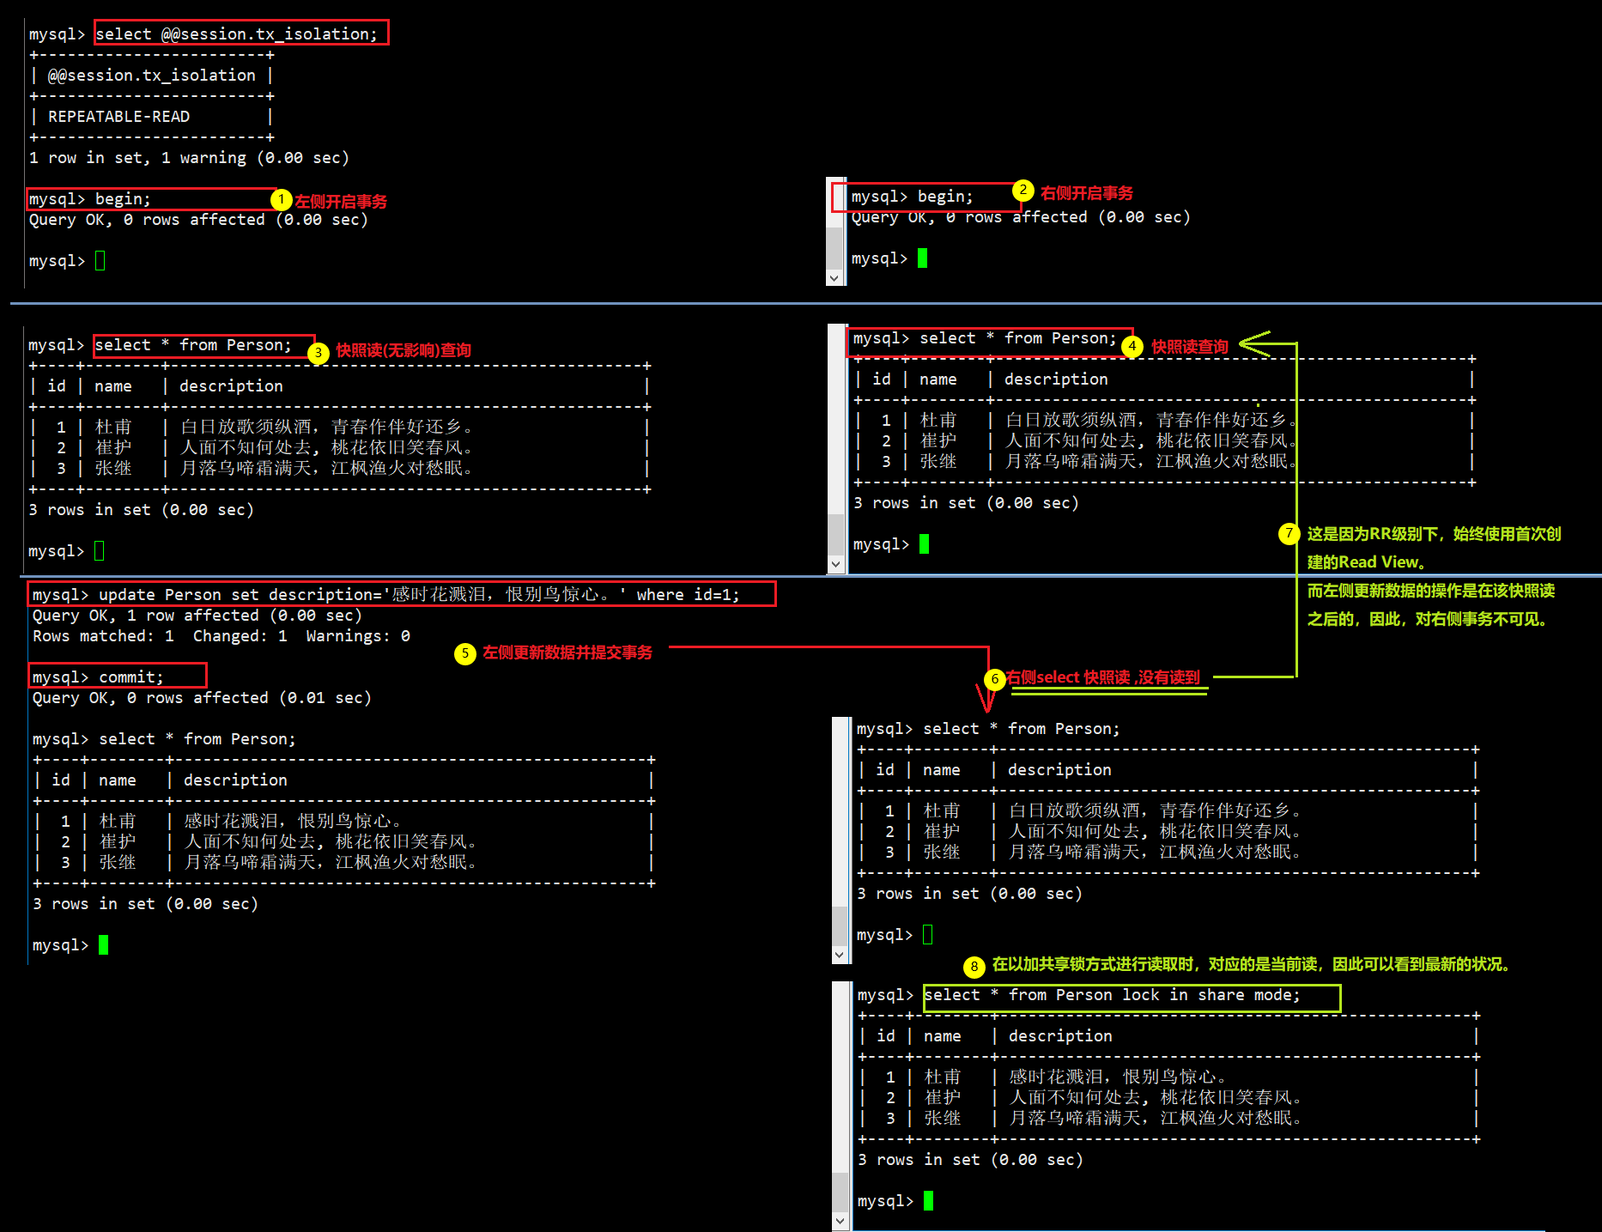Click the '@@session.tx_isolation' column header

pyautogui.click(x=152, y=75)
